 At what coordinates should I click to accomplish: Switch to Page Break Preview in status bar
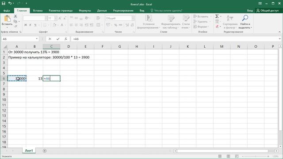237,156
